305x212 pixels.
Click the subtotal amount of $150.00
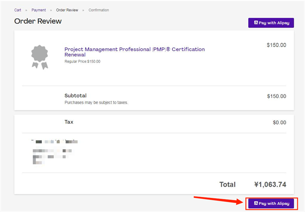tap(276, 96)
